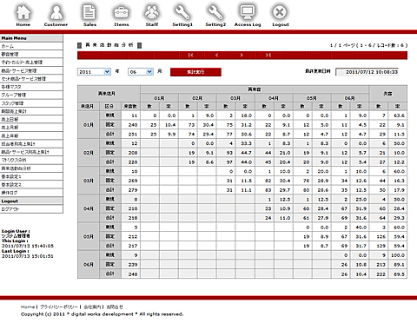Select 商品・サービス管理 in the sidebar
Image resolution: width=417 pixels, height=323 pixels.
click(31, 70)
